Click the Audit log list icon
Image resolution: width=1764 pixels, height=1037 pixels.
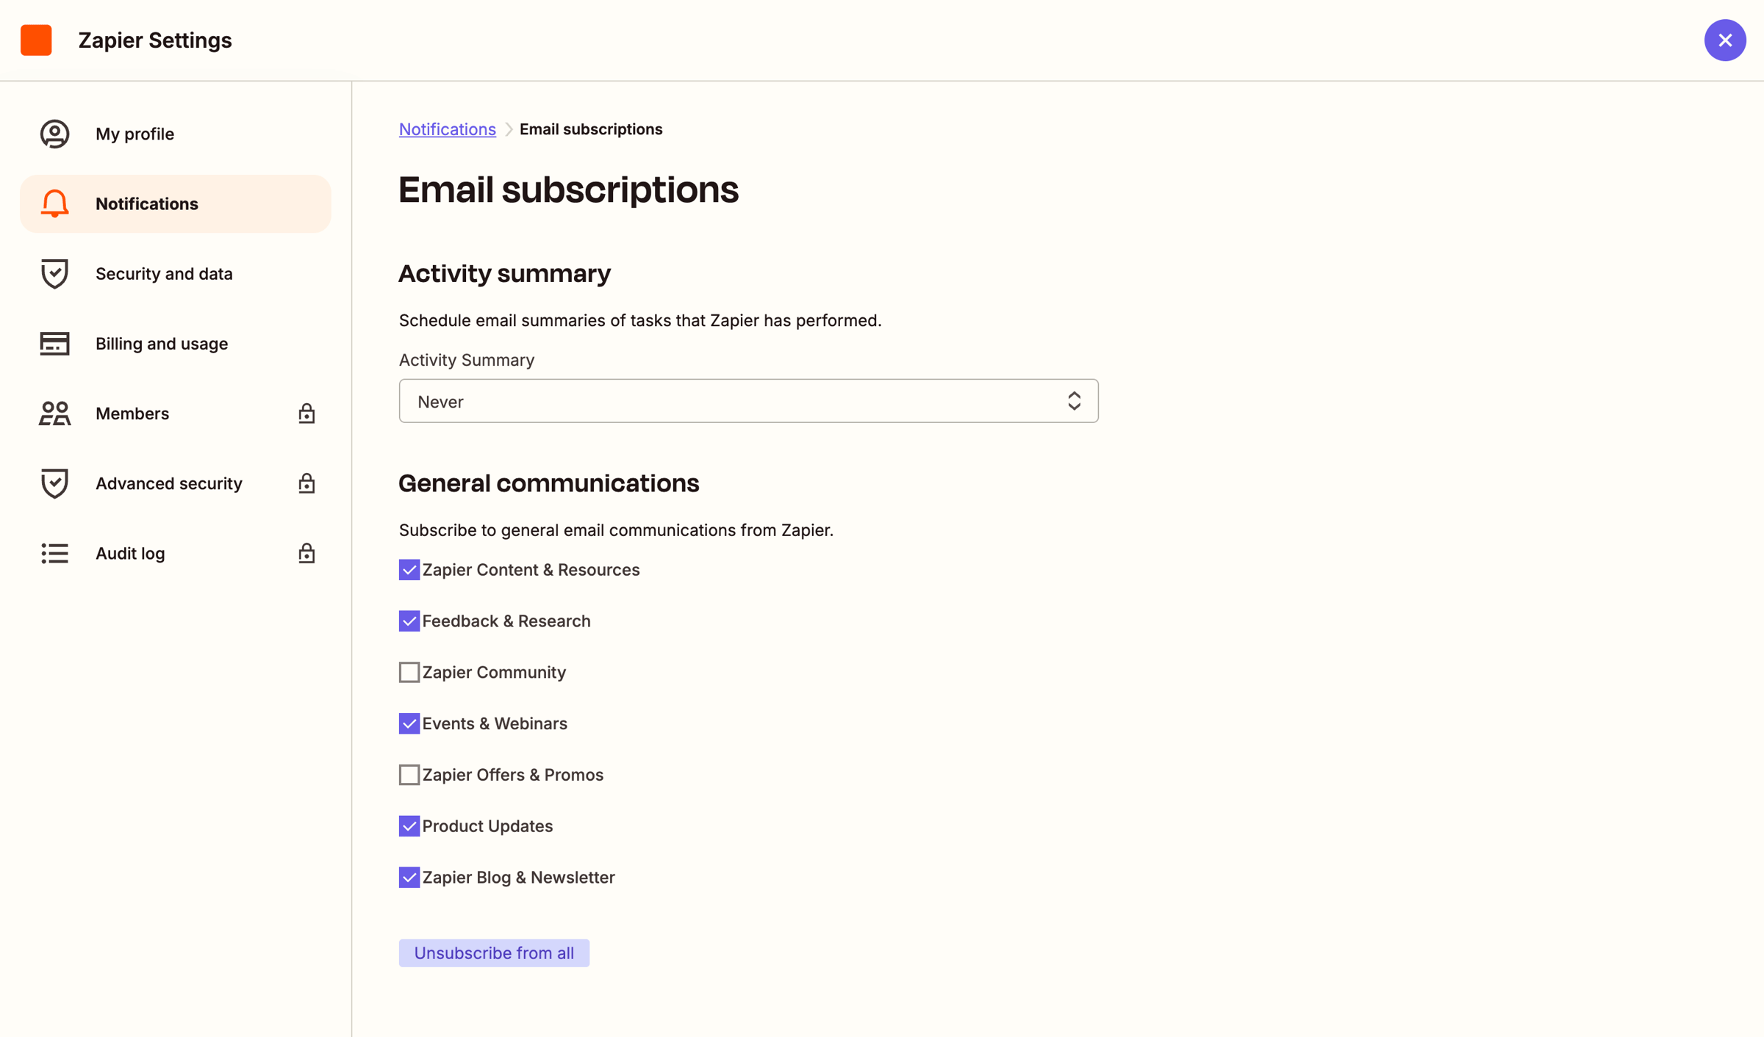pos(54,553)
